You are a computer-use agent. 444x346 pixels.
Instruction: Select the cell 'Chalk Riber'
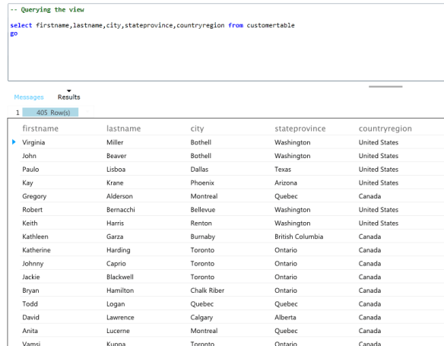coord(208,290)
